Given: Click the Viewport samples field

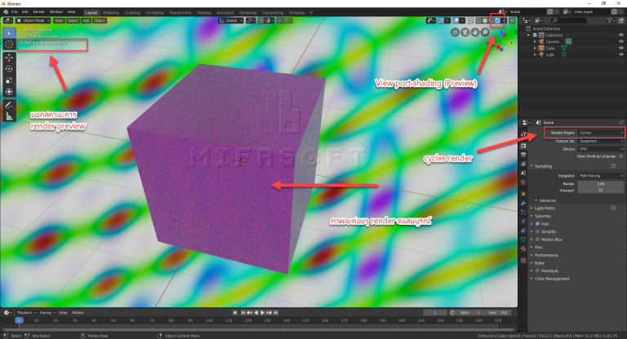Looking at the screenshot, I should pos(600,189).
